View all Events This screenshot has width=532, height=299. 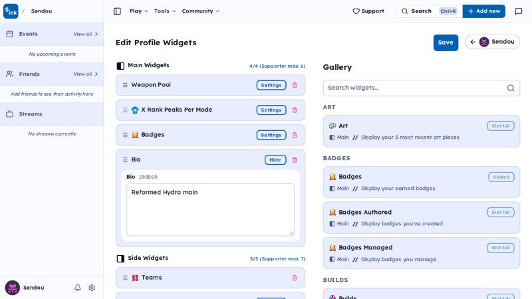coord(86,34)
